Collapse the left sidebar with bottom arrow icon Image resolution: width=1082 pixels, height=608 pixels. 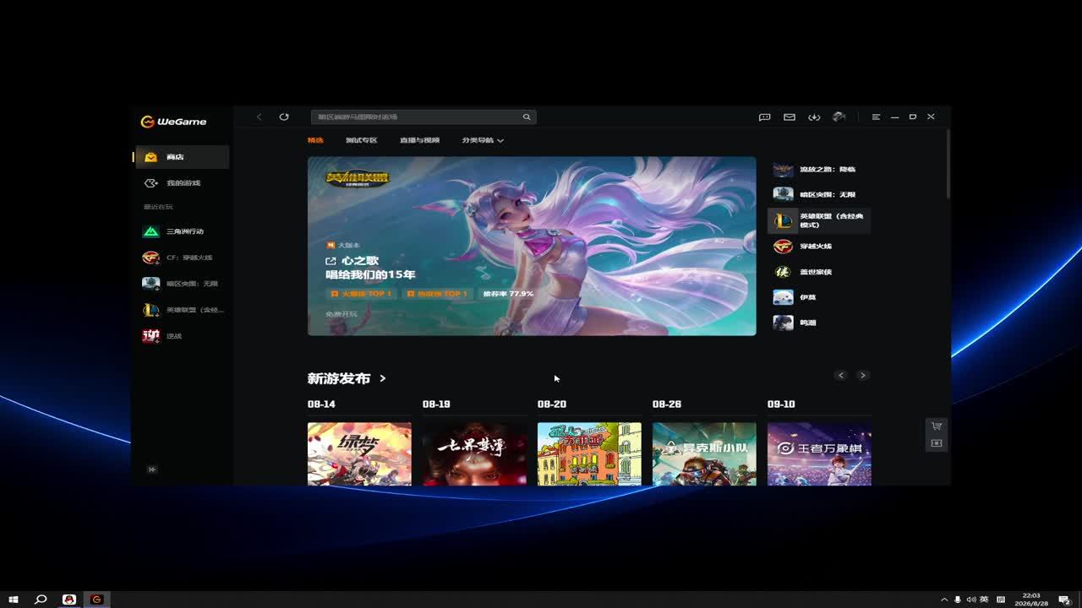[152, 470]
